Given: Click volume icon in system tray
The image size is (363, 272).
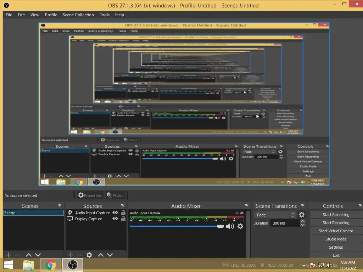Looking at the screenshot, I should [x=330, y=265].
